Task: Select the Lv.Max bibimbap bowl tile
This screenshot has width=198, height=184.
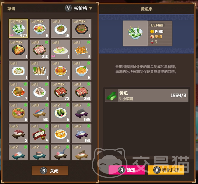Action: click(x=40, y=28)
